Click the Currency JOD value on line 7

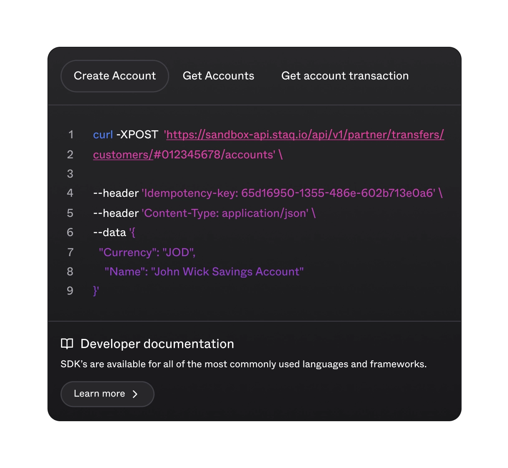(x=147, y=252)
